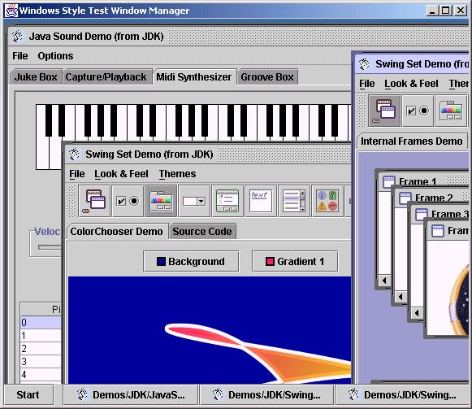472x409 pixels.
Task: Click the Background color button
Action: point(191,261)
